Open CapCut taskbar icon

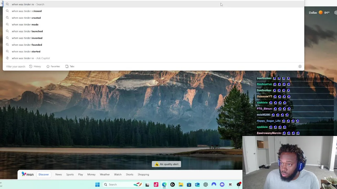coord(230,185)
